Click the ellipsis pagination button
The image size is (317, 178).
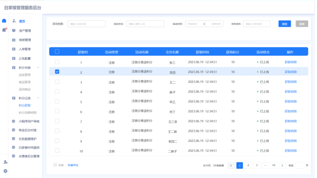click(265, 166)
